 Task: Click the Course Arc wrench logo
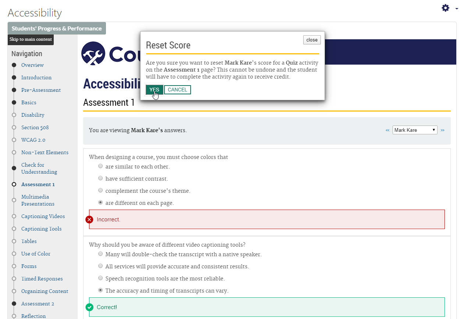93,53
